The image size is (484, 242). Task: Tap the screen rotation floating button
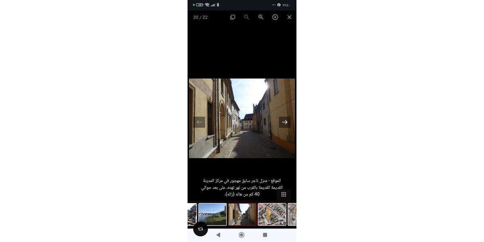(x=200, y=229)
